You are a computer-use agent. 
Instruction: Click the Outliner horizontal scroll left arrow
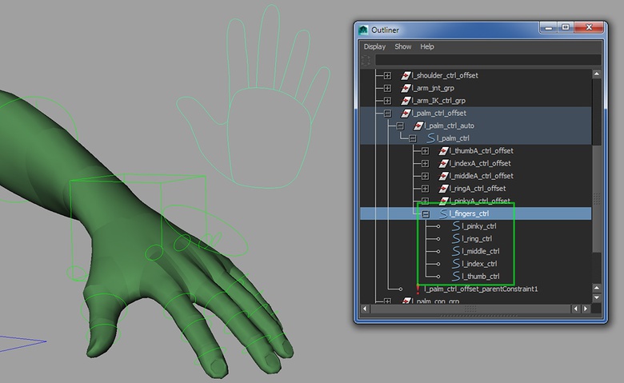[x=365, y=309]
